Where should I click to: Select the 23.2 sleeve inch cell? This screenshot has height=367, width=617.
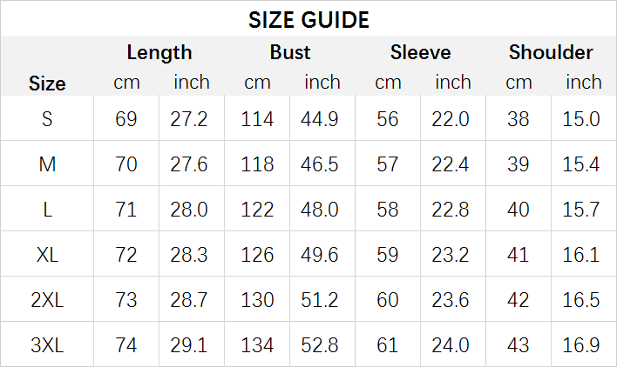pos(451,254)
